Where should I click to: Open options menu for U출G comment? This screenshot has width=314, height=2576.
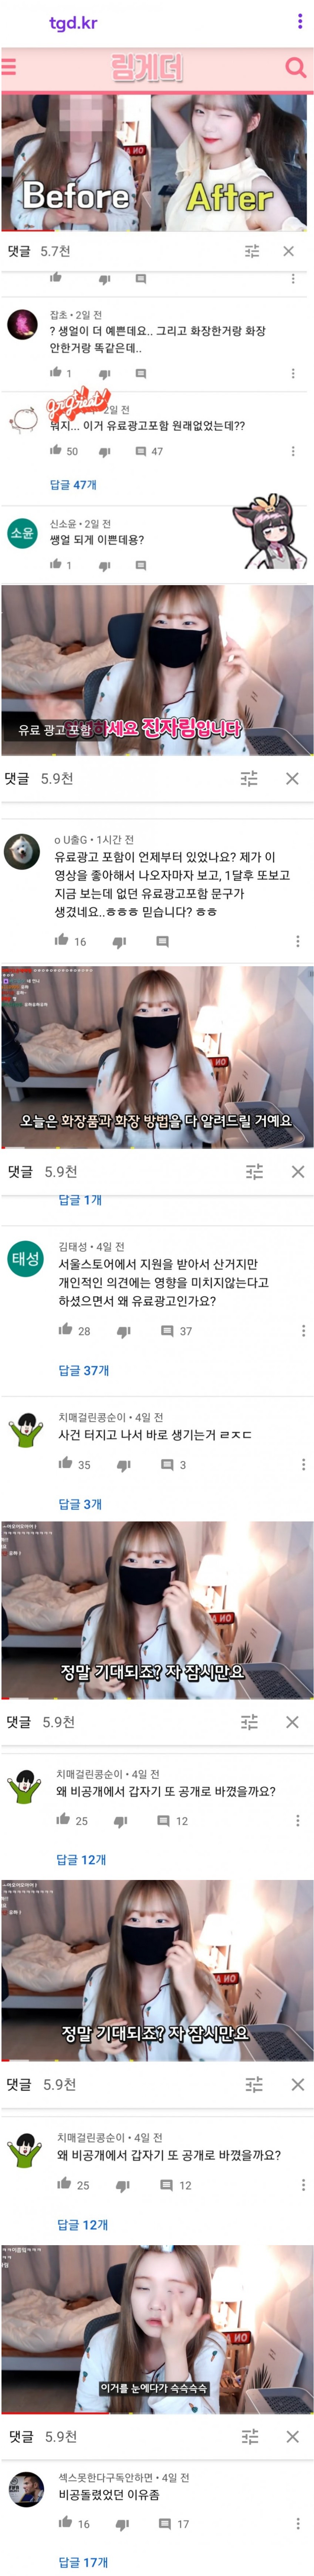[297, 941]
